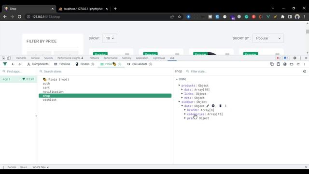
Task: Expand the meta object
Action: pos(182,98)
